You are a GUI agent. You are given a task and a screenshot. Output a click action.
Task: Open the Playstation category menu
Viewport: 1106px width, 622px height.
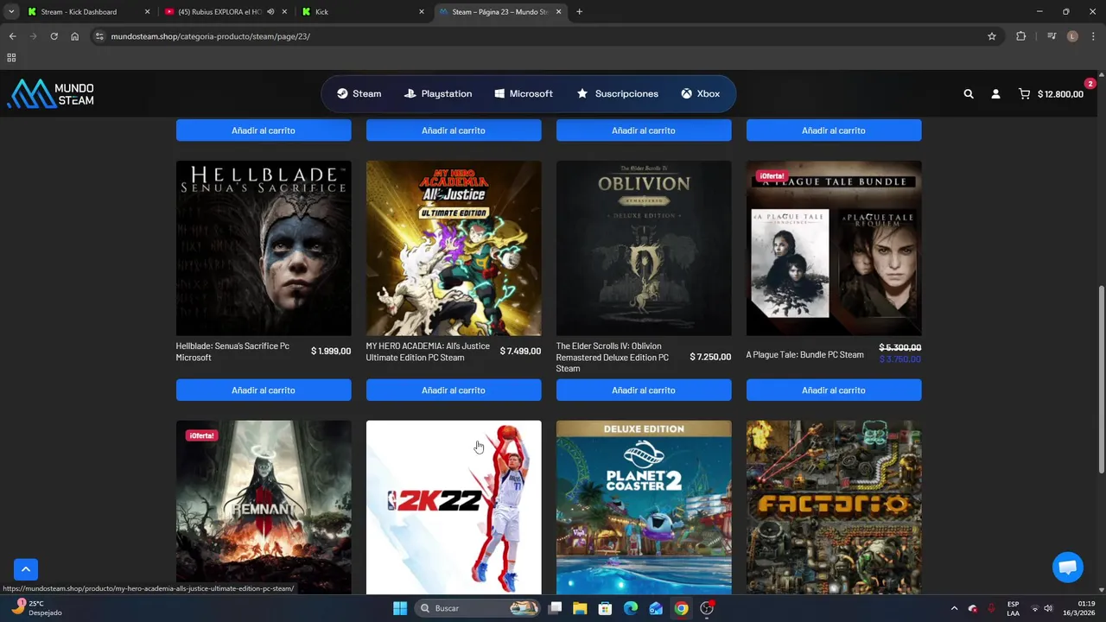(x=438, y=94)
